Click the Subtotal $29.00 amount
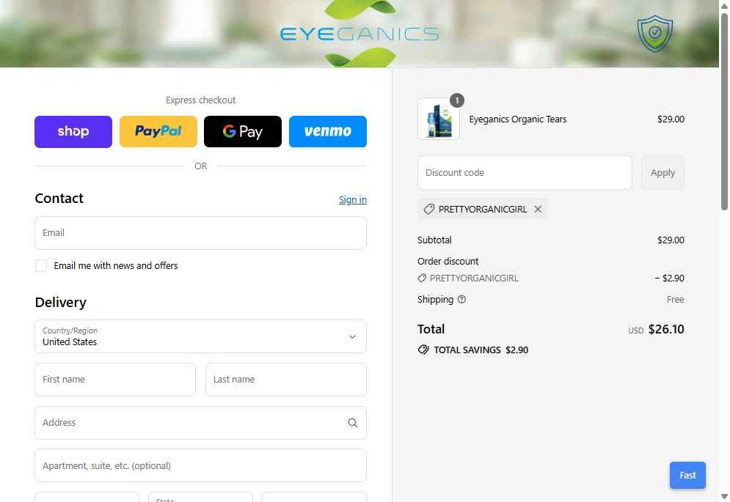The image size is (730, 502). pyautogui.click(x=671, y=240)
